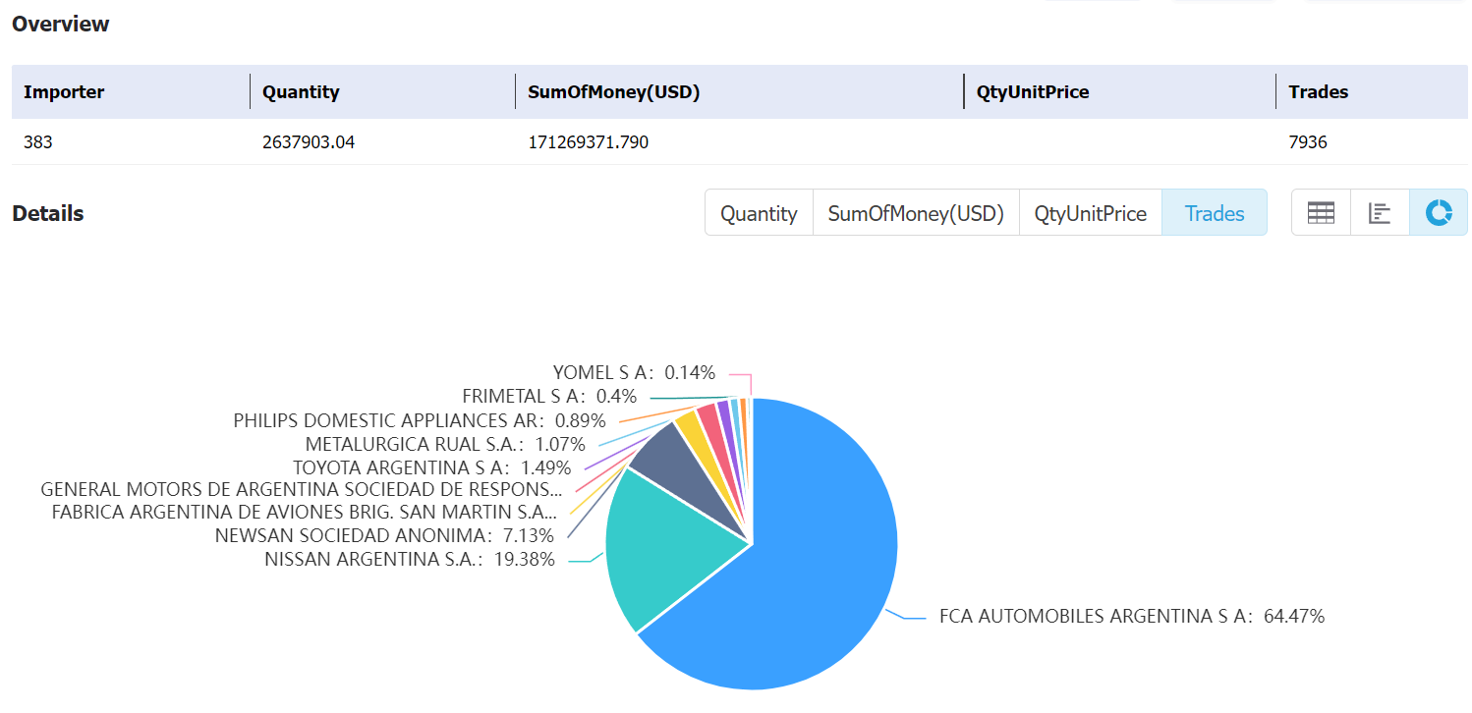Select the Quantity tab
This screenshot has width=1472, height=713.
(x=759, y=213)
